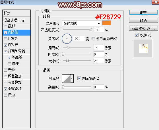Enable the 描边 stroke checkbox

coord(5,95)
